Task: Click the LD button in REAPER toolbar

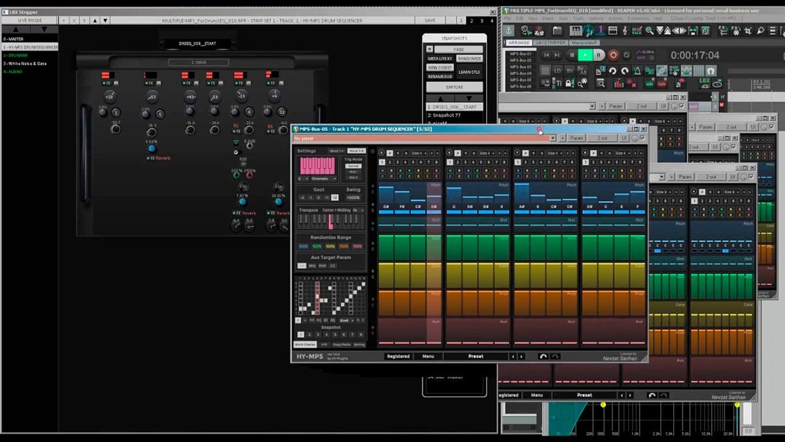Action: click(x=557, y=71)
